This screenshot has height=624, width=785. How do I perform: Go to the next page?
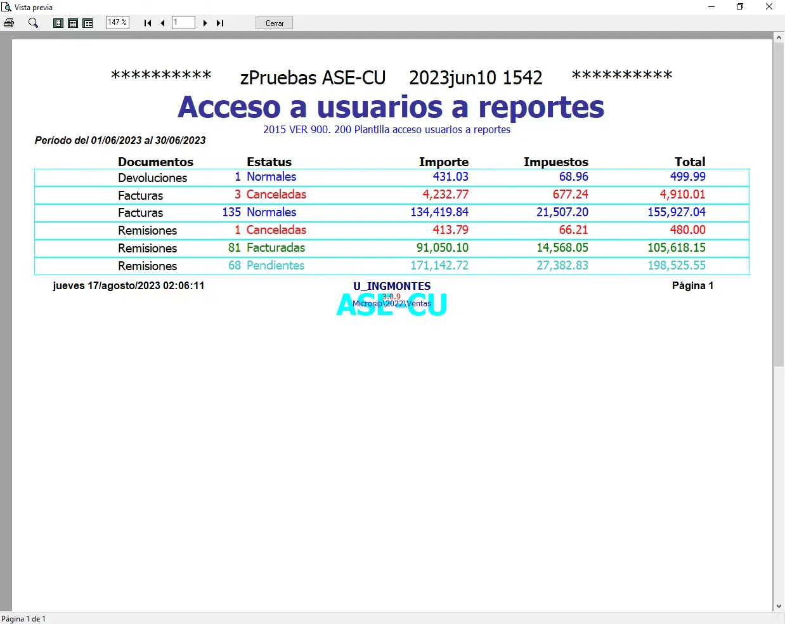coord(205,23)
